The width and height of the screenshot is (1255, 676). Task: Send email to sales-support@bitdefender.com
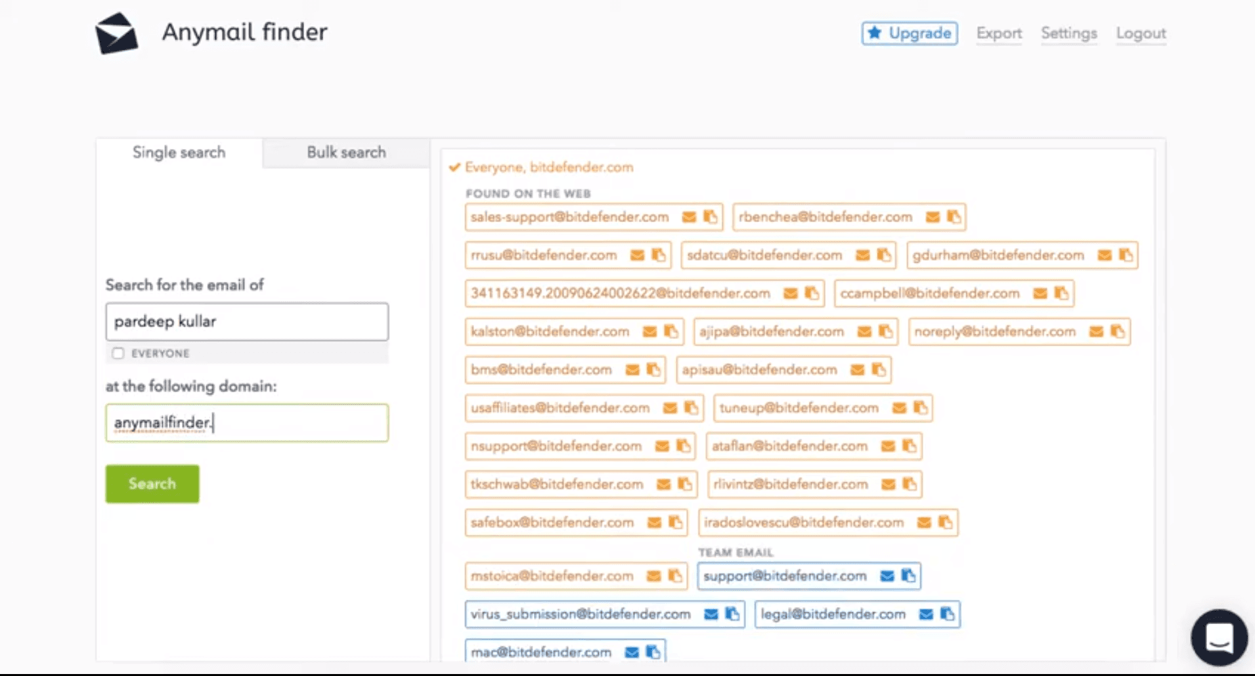pyautogui.click(x=689, y=217)
